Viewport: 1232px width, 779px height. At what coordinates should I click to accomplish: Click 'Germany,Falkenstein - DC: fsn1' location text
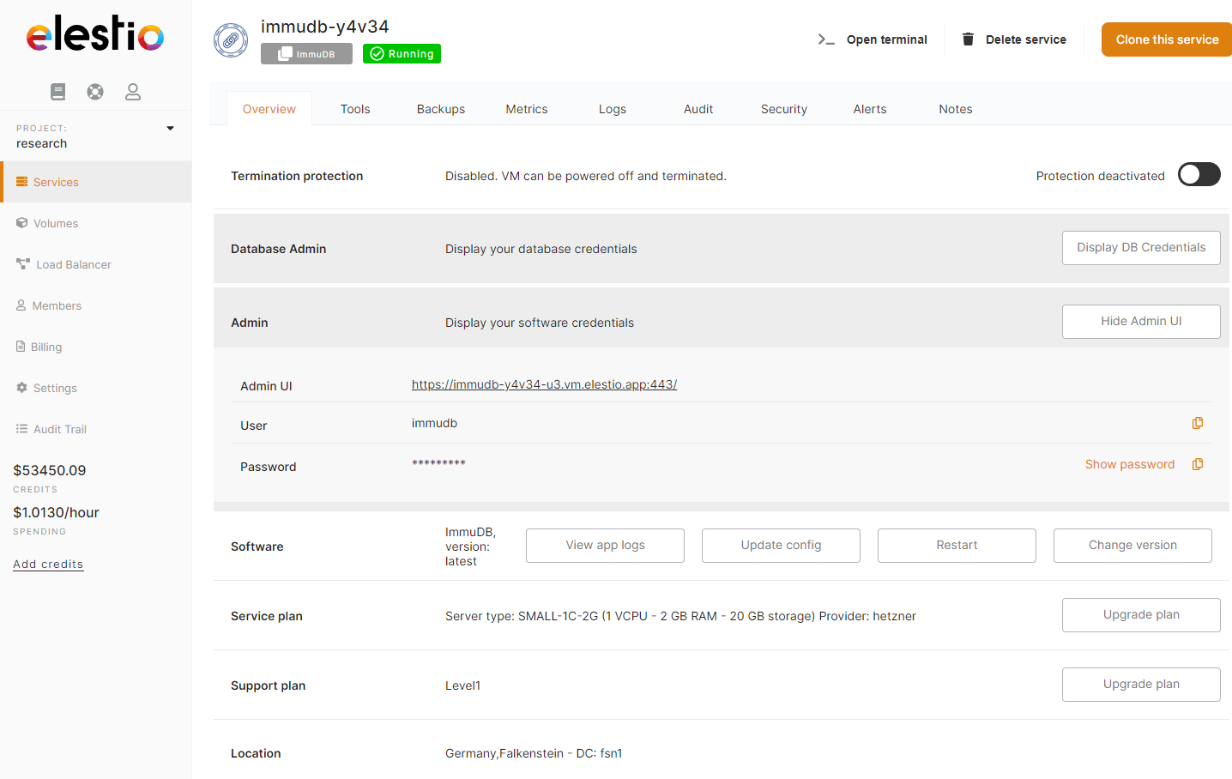tap(534, 753)
